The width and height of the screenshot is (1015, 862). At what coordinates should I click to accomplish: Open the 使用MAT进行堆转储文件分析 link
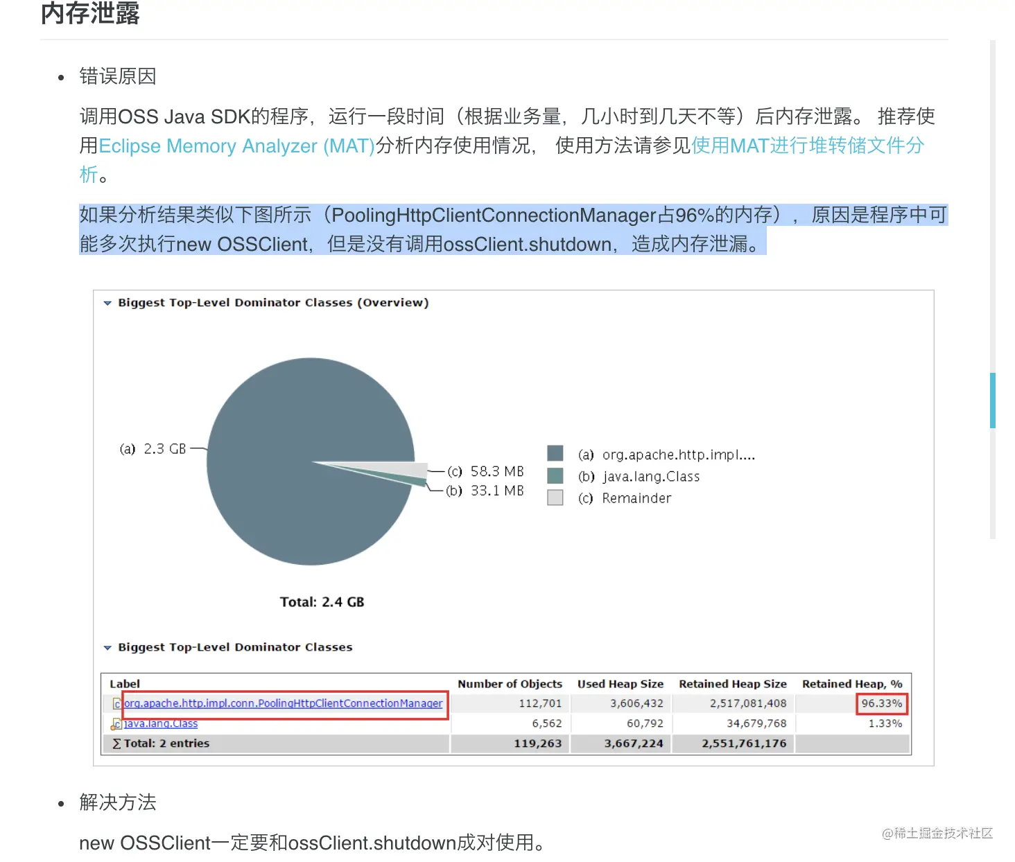(808, 146)
